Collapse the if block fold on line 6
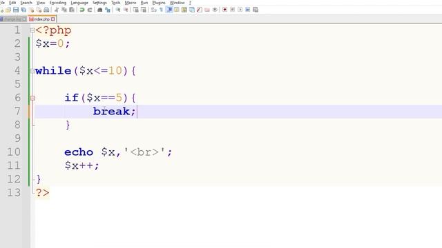 point(32,98)
